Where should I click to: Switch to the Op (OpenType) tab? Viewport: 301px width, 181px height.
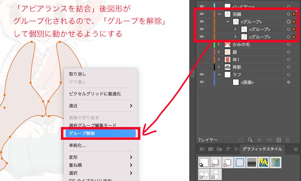pos(219,149)
